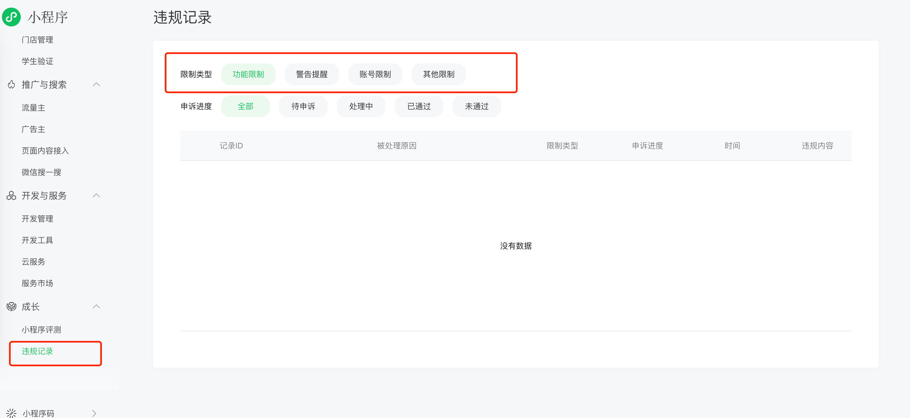Open 云服务 in the sidebar
Screen dimensions: 910x418
pos(33,262)
